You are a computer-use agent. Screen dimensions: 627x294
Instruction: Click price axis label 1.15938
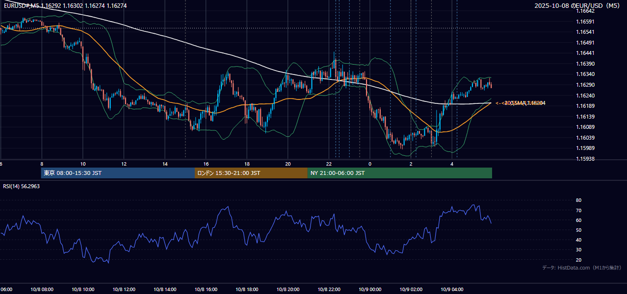[x=585, y=159]
